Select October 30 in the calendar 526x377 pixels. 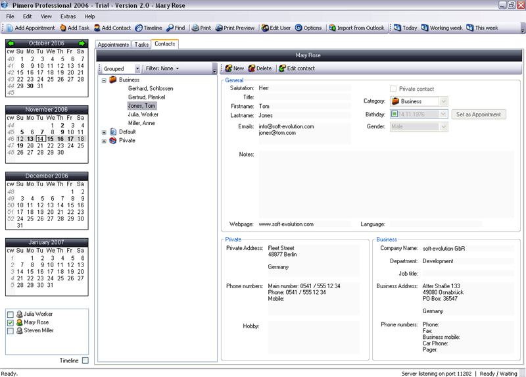point(30,86)
